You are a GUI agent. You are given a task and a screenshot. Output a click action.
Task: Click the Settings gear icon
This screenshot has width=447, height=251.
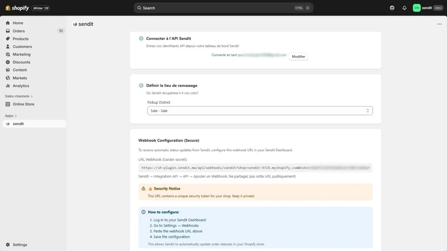(8, 245)
